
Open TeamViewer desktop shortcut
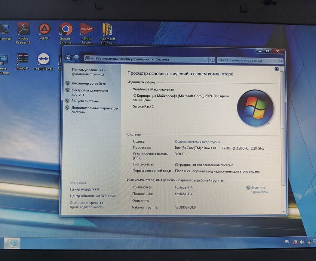pyautogui.click(x=43, y=62)
